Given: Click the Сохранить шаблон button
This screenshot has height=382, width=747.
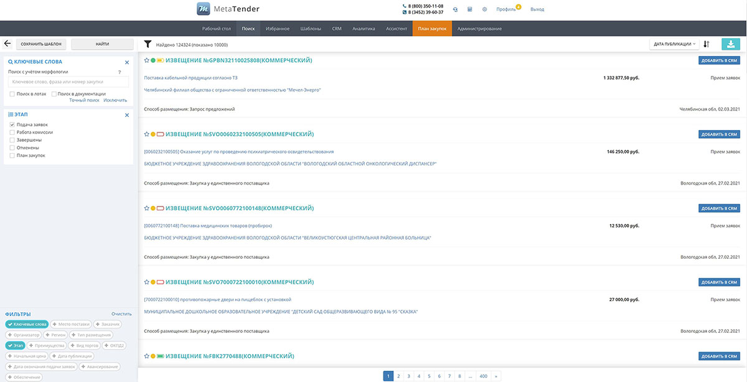Looking at the screenshot, I should pyautogui.click(x=41, y=44).
